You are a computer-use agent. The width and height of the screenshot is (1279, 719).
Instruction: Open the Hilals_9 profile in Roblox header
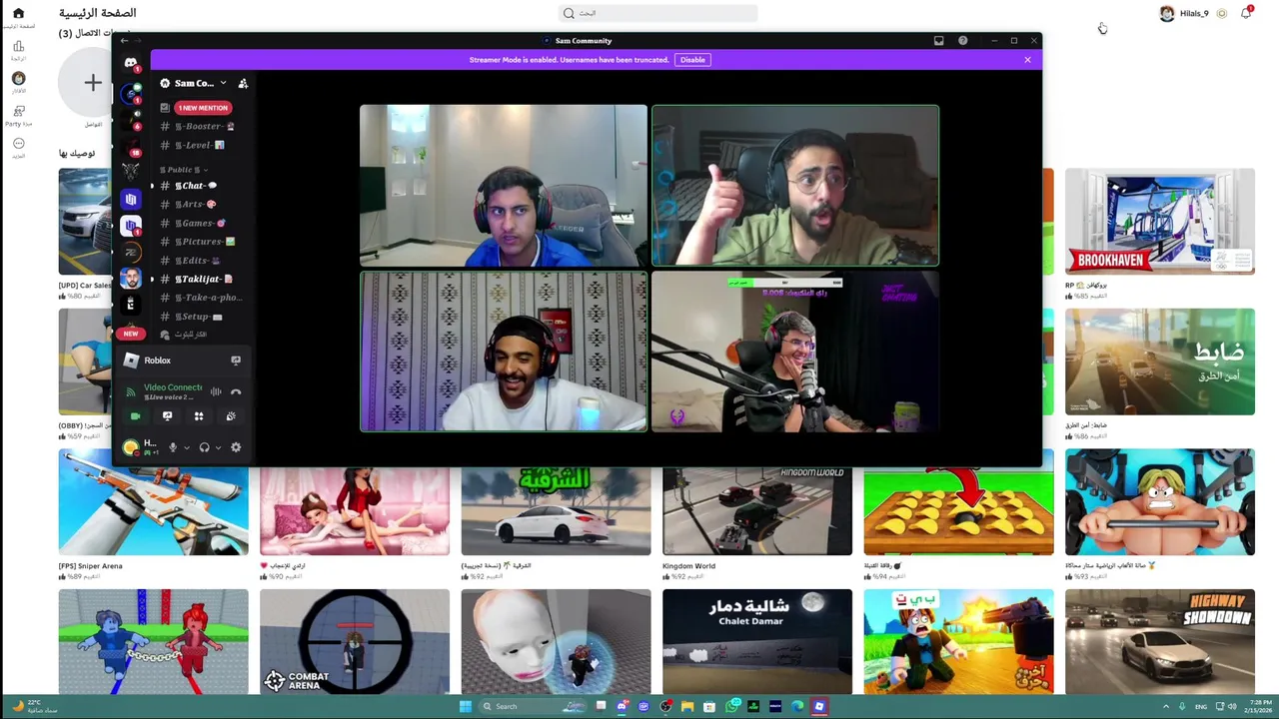coord(1184,13)
